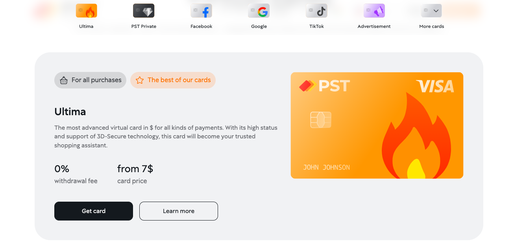This screenshot has width=514, height=250.
Task: Click the star icon in the best-cards badge
Action: tap(140, 80)
